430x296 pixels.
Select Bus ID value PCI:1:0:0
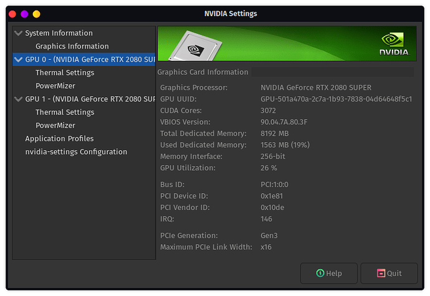[x=274, y=184]
